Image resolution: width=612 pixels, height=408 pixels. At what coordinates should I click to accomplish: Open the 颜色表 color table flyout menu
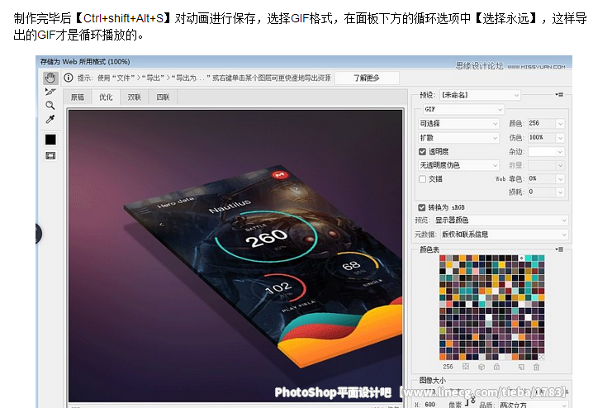click(x=559, y=249)
